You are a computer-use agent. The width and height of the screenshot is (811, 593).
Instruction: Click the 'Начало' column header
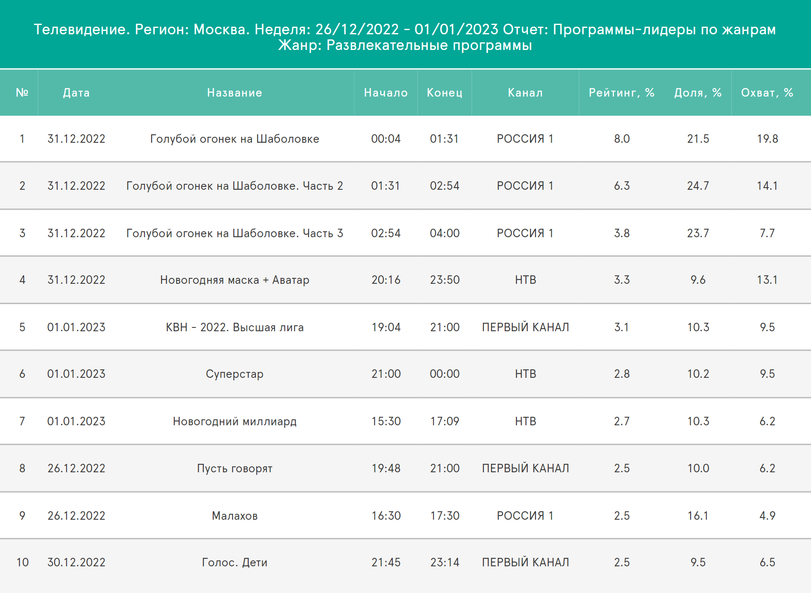click(x=386, y=93)
